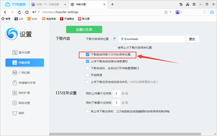Open 广告拦截 settings
Viewport: 217px width, 136px height.
pyautogui.click(x=21, y=73)
